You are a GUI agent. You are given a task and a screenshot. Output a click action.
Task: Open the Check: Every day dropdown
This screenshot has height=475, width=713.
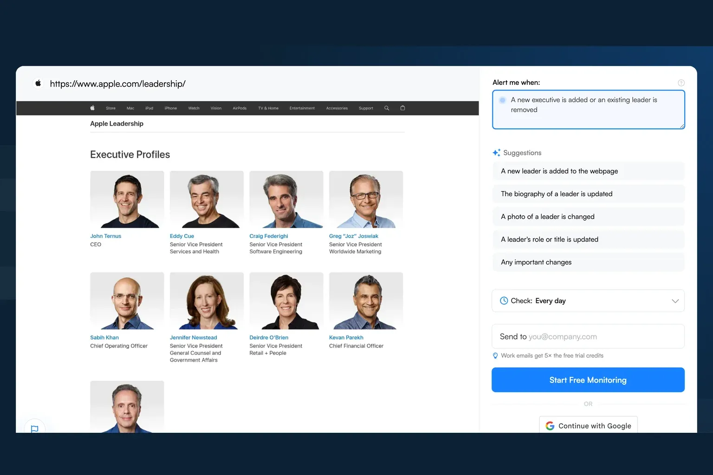point(588,301)
